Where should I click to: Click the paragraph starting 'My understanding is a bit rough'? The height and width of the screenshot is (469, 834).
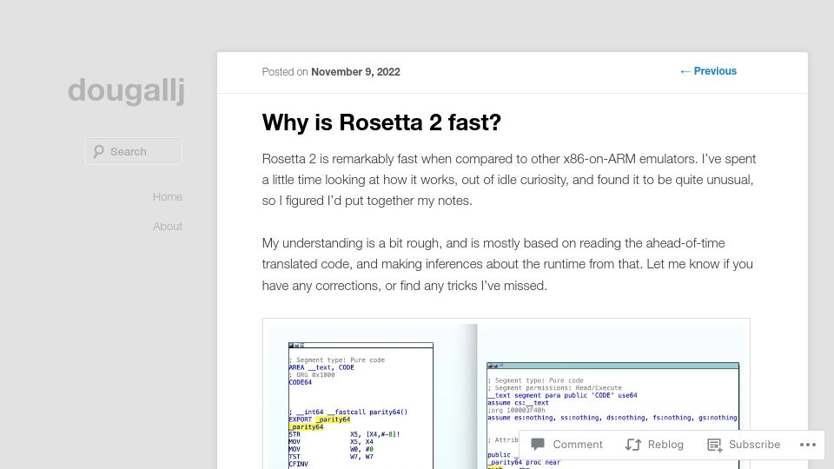pyautogui.click(x=507, y=264)
